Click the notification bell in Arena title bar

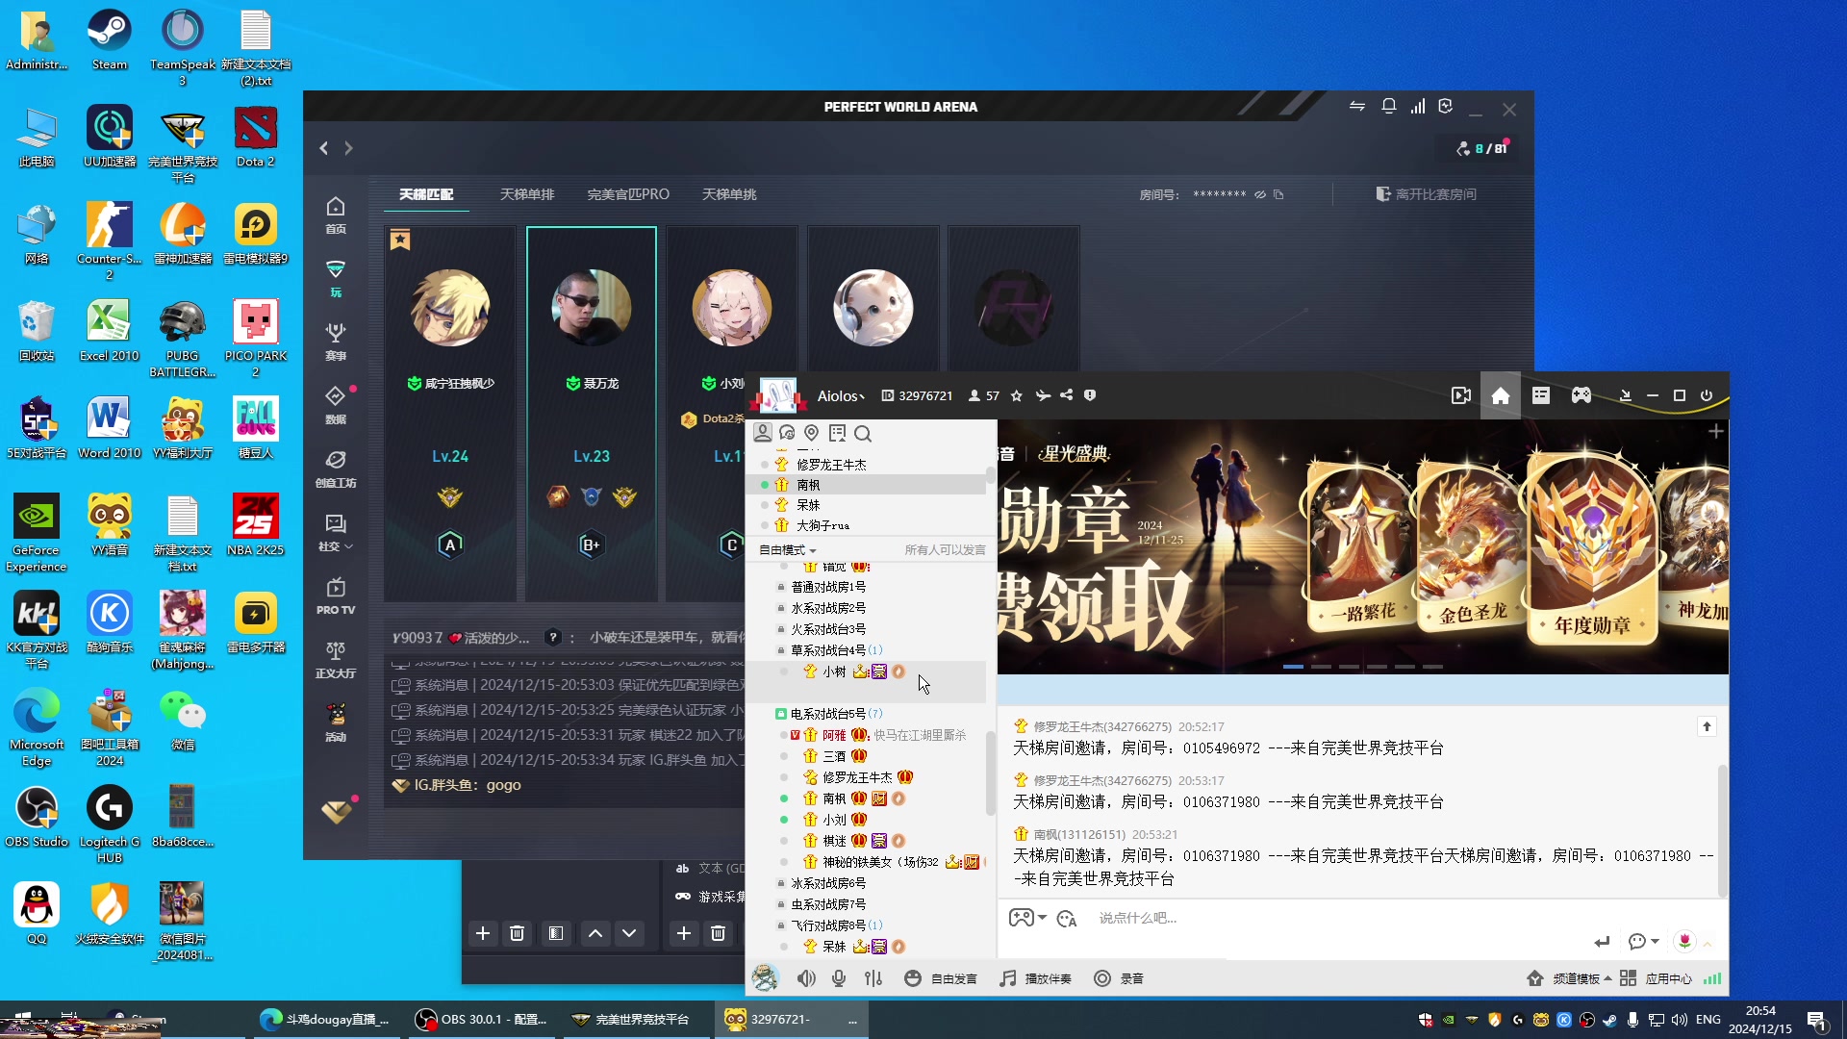click(x=1388, y=107)
